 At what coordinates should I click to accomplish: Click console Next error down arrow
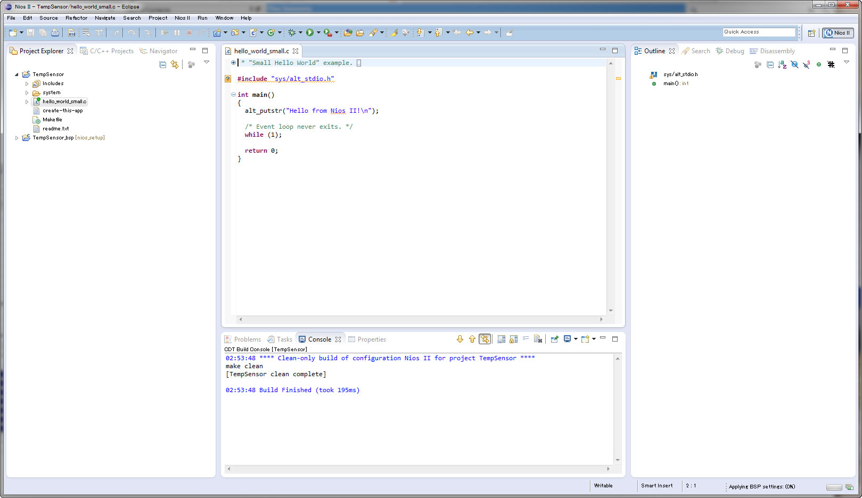click(x=460, y=339)
